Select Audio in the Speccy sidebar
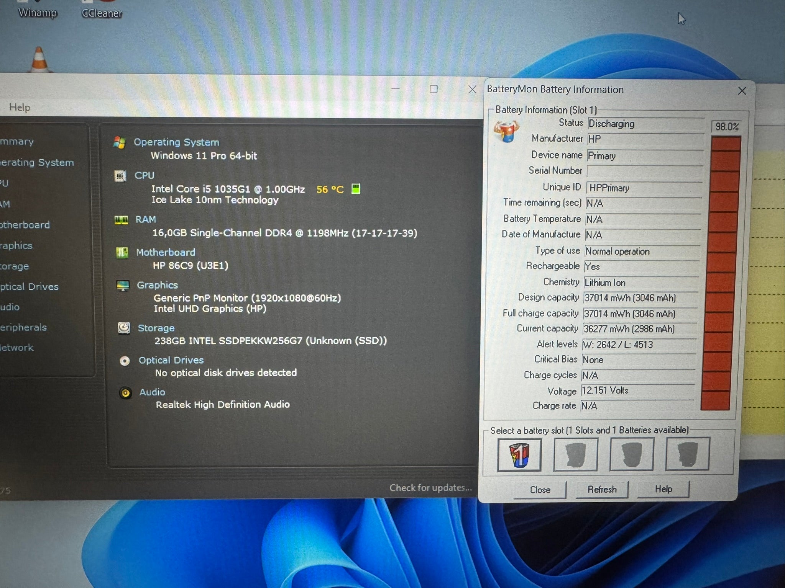The height and width of the screenshot is (588, 785). [x=10, y=307]
